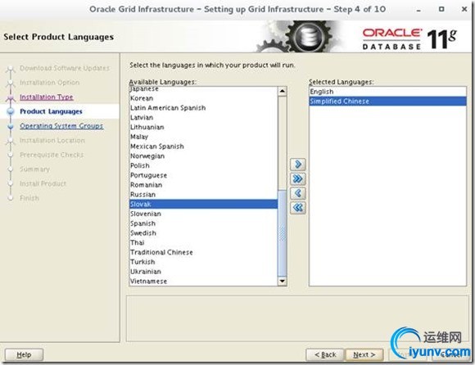The height and width of the screenshot is (365, 475).
Task: Add selected language with single right arrow
Action: pos(298,164)
